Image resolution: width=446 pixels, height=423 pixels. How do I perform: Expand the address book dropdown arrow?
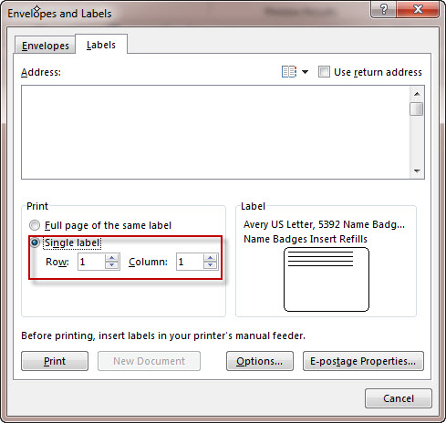[305, 72]
